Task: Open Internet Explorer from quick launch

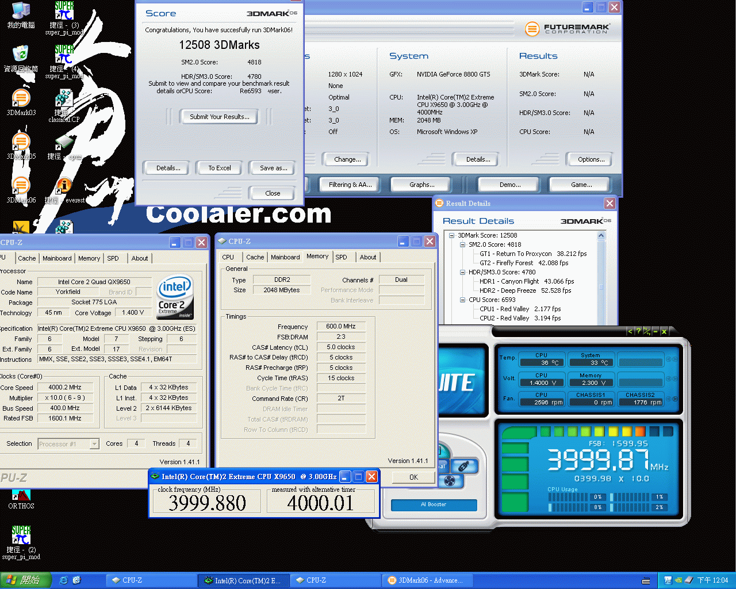Action: pyautogui.click(x=63, y=580)
